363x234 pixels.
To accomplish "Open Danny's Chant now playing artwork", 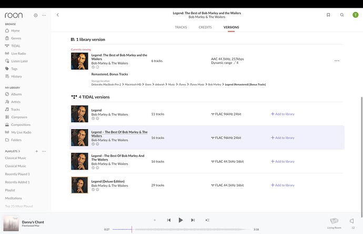I will 11,224.
